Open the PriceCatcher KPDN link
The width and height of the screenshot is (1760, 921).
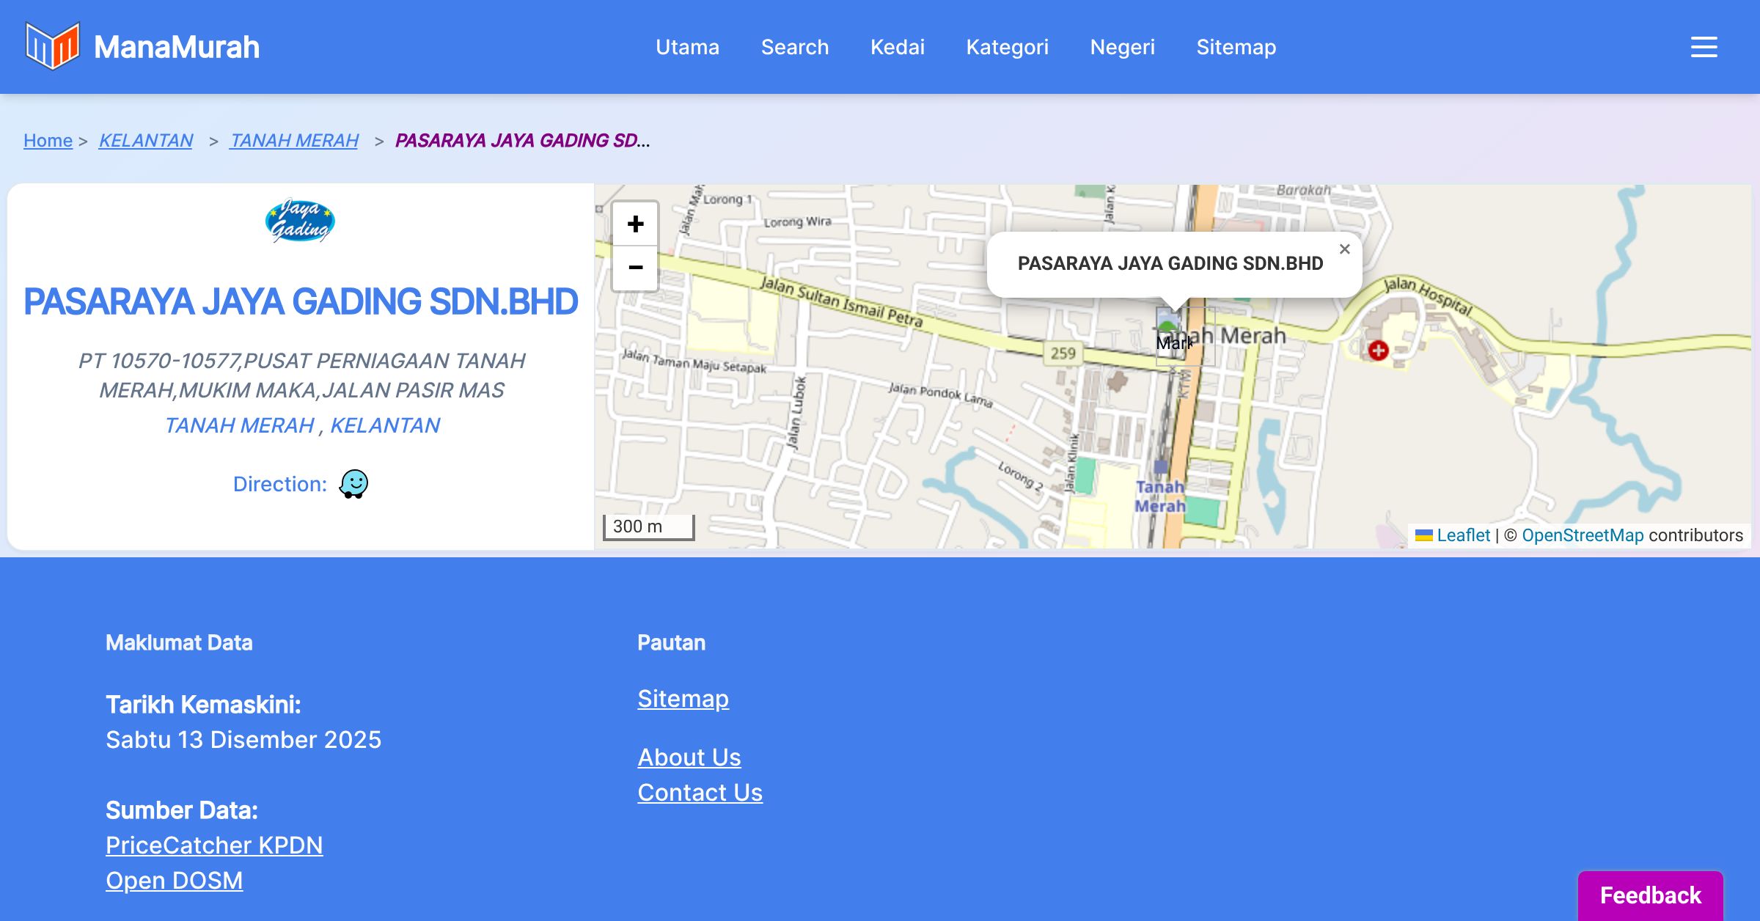pos(214,845)
